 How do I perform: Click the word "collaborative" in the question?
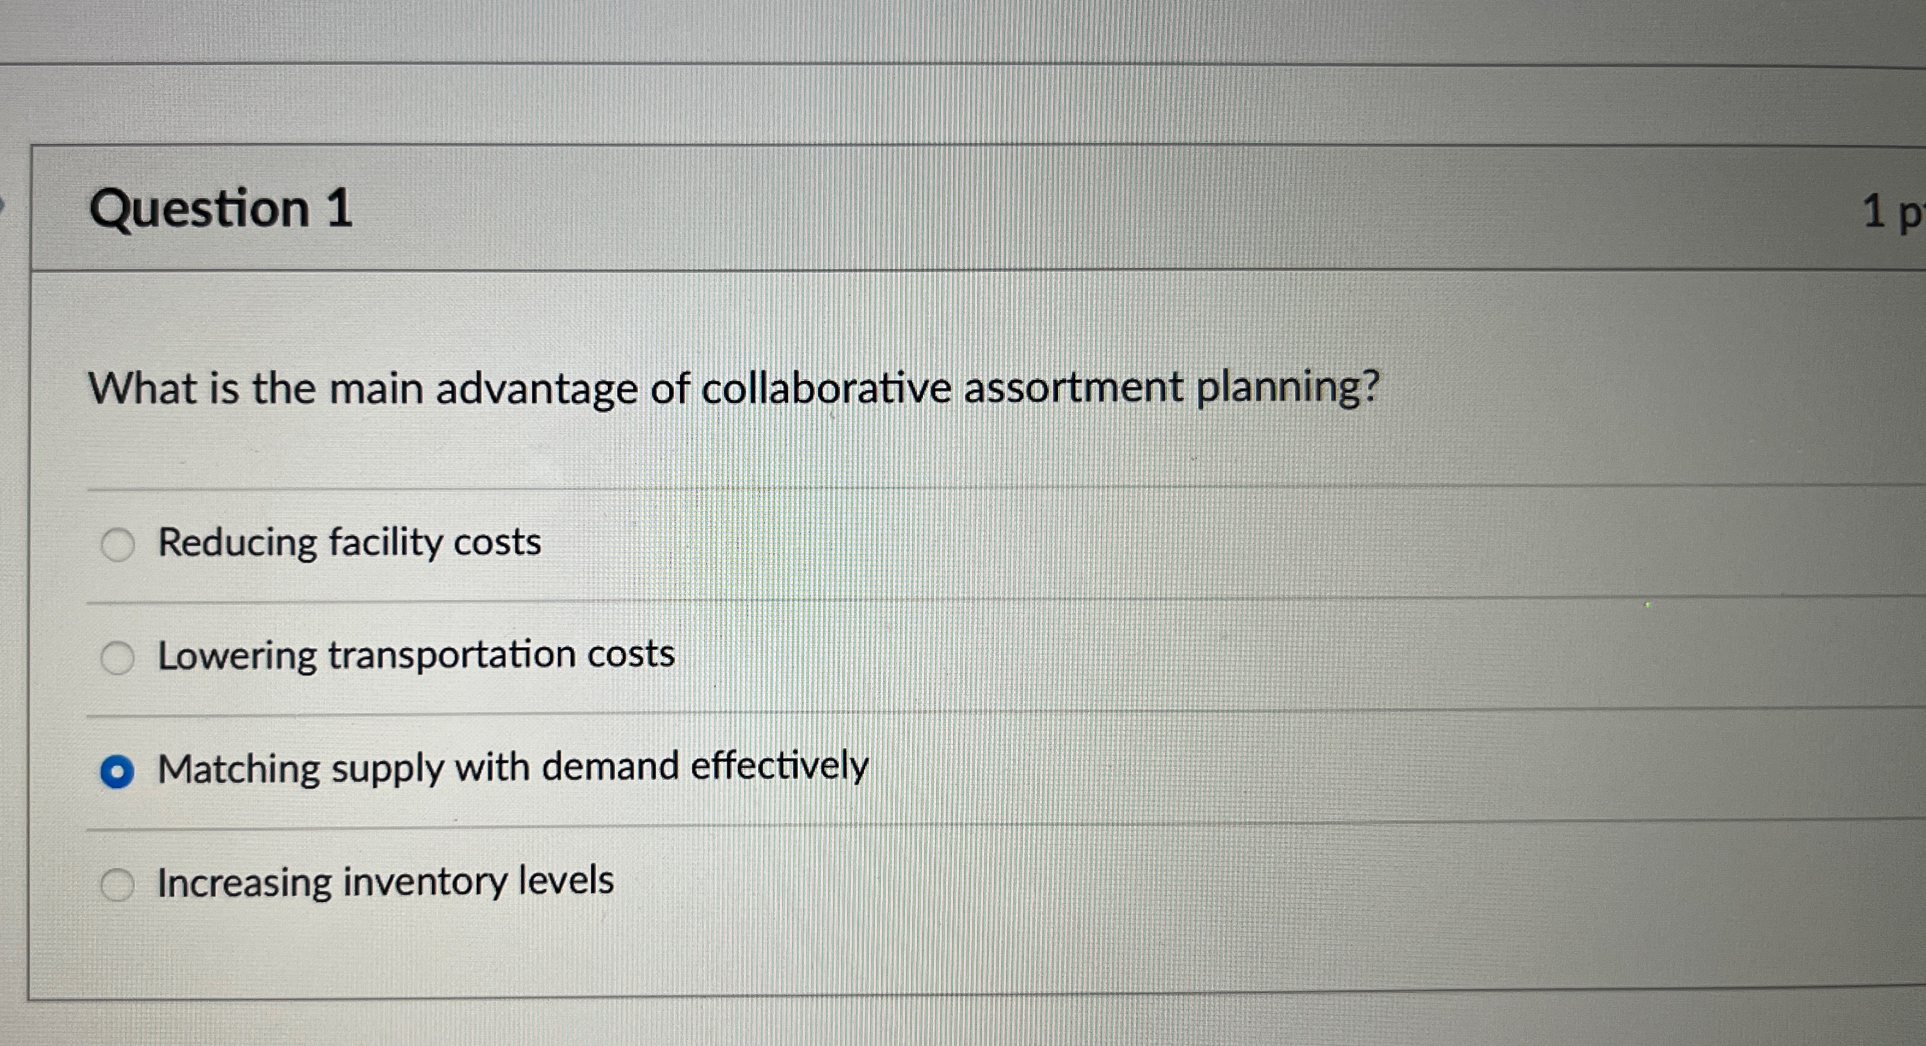(826, 389)
